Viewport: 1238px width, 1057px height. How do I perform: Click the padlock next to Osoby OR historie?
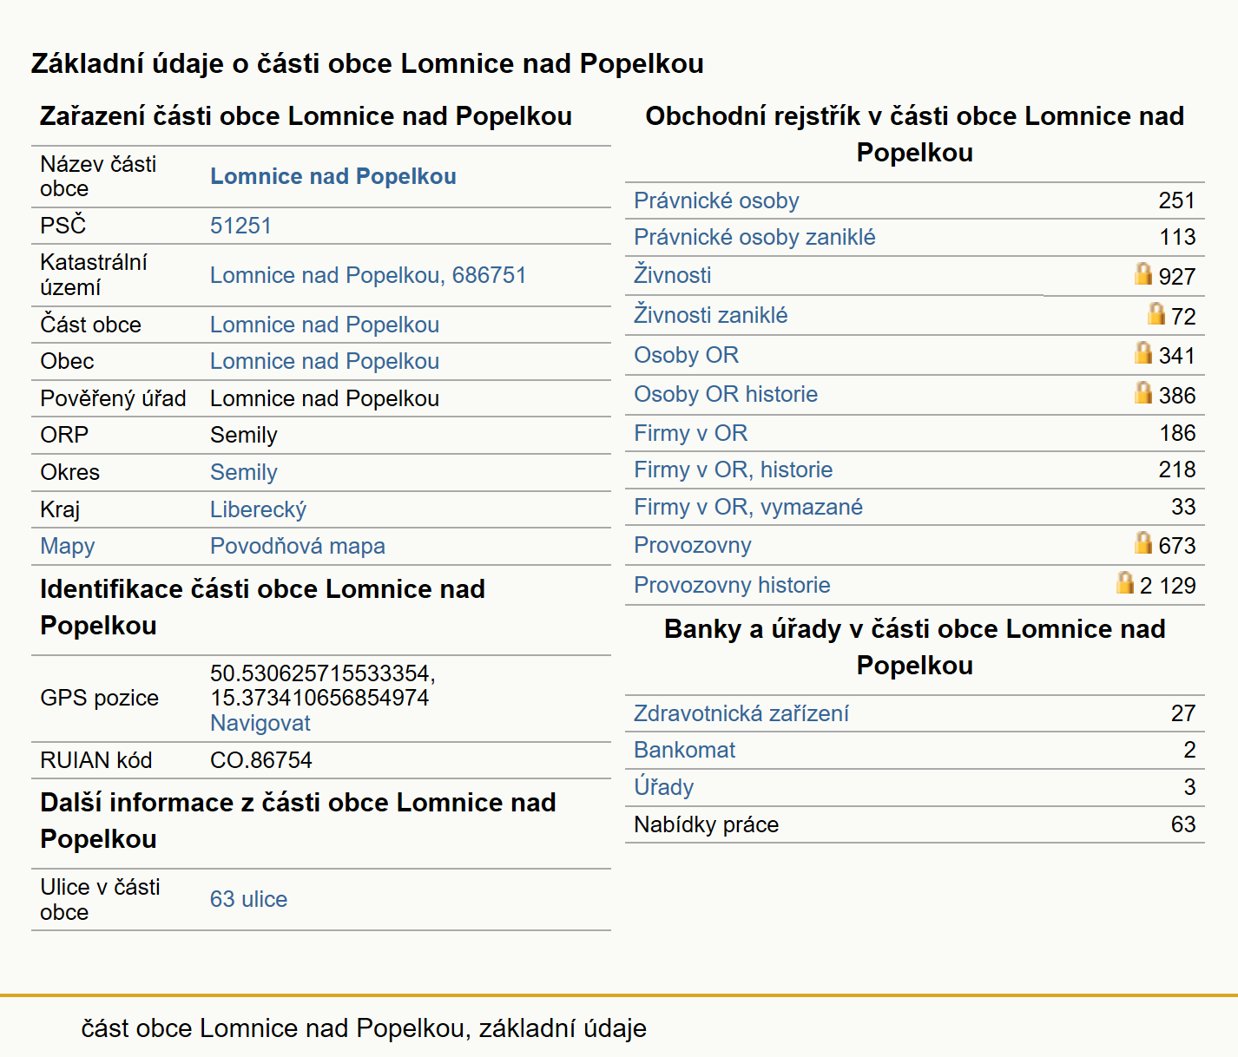click(1143, 392)
